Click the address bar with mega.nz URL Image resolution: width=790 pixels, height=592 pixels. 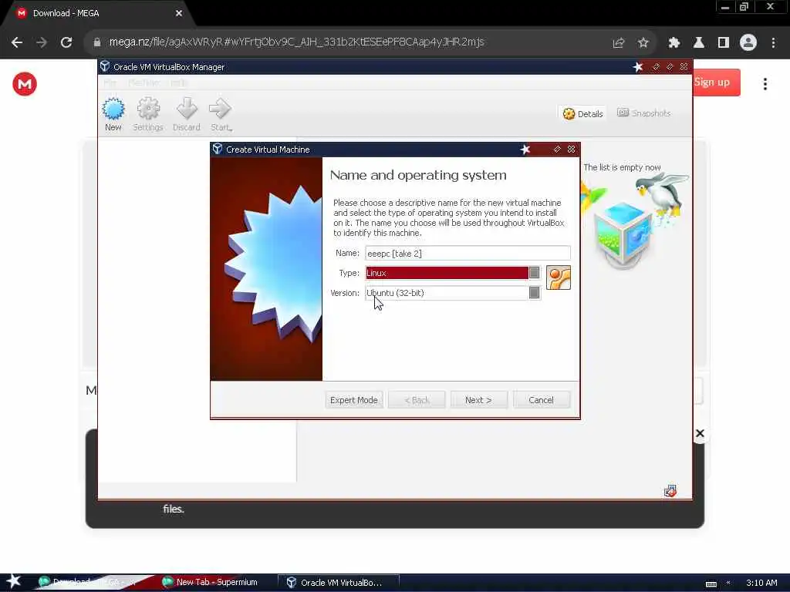coord(296,42)
